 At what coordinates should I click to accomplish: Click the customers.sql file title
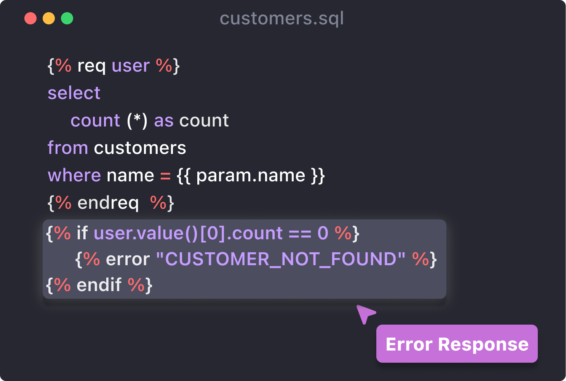(281, 19)
